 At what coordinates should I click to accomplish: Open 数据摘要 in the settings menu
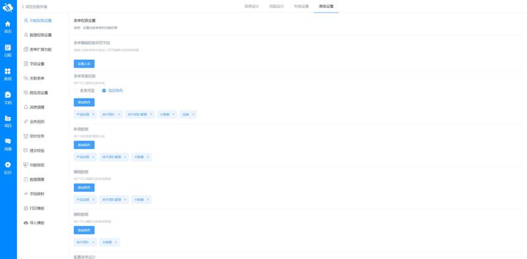(34, 179)
